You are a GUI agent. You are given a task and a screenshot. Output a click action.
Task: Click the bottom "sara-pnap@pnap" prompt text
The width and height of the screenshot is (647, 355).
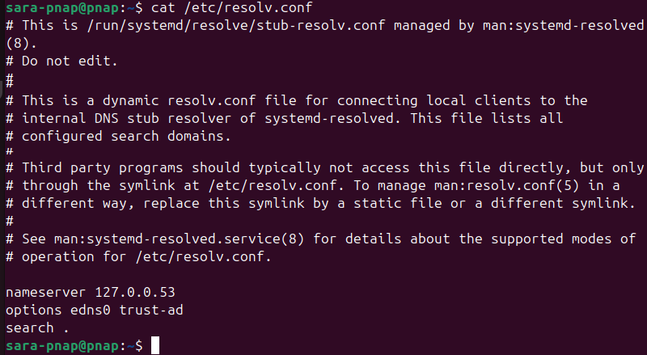pyautogui.click(x=61, y=346)
